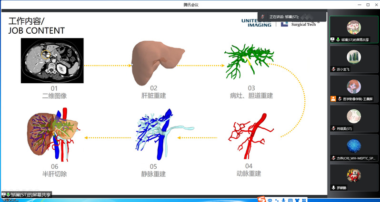Click the 腾讯会议 window title
This screenshot has height=202, width=380.
click(x=190, y=4)
